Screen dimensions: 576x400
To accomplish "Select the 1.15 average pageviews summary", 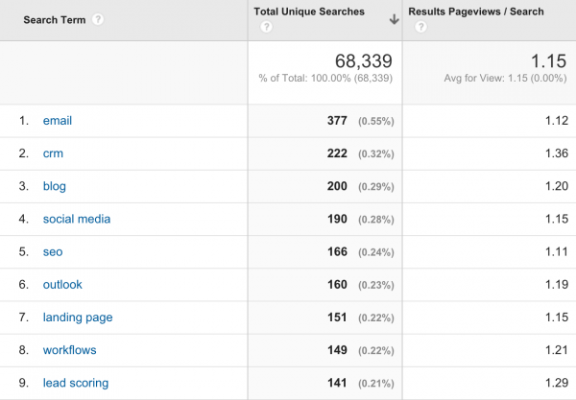I will click(x=548, y=61).
